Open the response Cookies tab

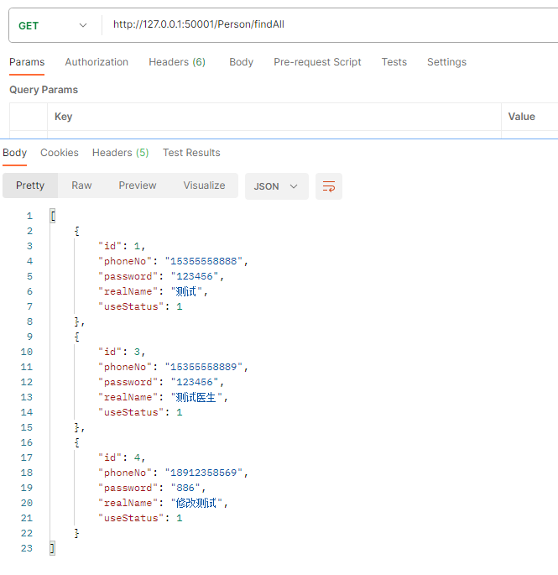pyautogui.click(x=60, y=153)
